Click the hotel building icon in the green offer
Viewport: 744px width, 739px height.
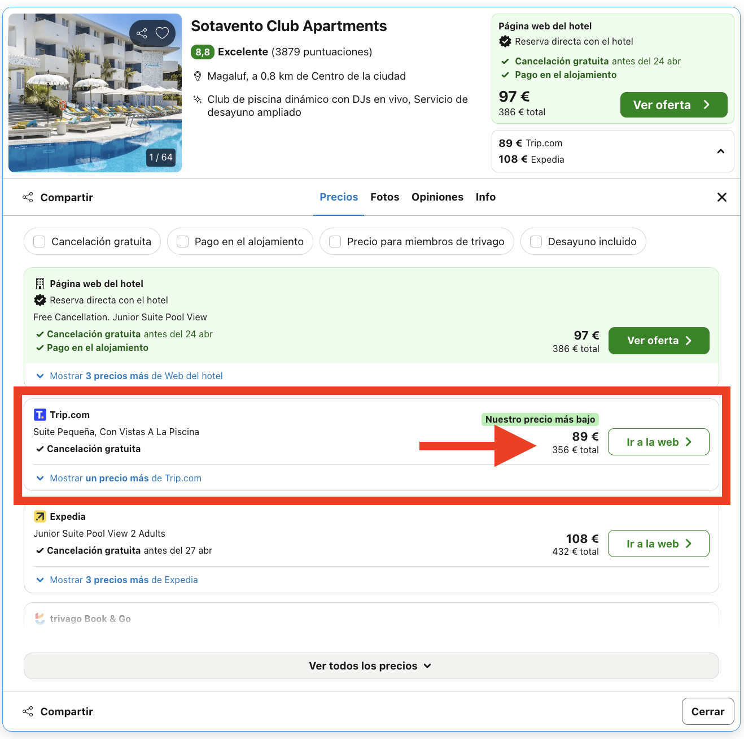[x=40, y=284]
